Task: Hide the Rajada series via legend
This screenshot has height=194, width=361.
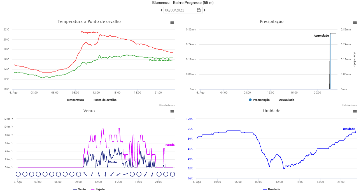Action: (x=98, y=189)
